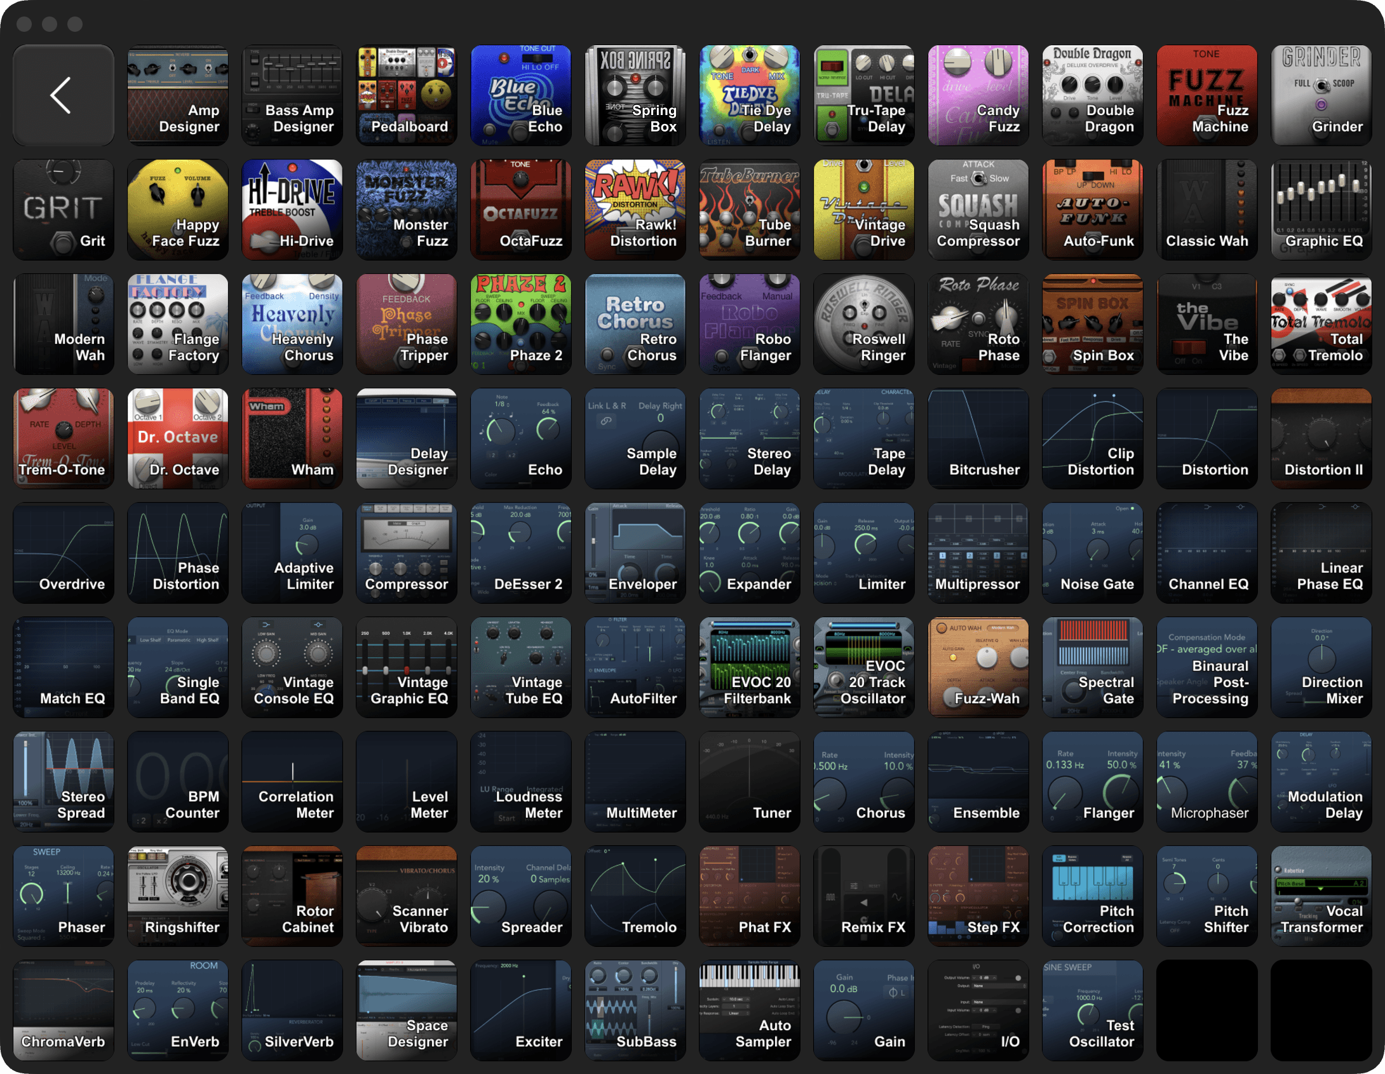
Task: Select Happy Face Fuzz pedal
Action: pyautogui.click(x=178, y=210)
